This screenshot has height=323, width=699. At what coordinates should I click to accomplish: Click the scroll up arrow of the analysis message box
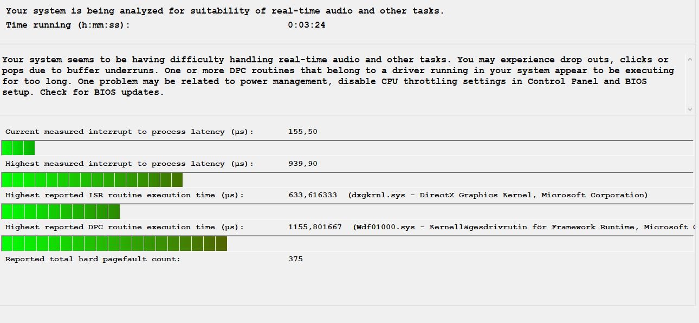[x=690, y=57]
